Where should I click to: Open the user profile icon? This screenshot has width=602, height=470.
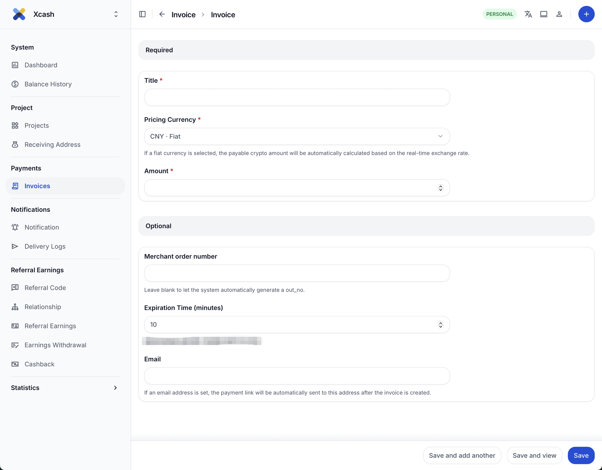(x=559, y=14)
